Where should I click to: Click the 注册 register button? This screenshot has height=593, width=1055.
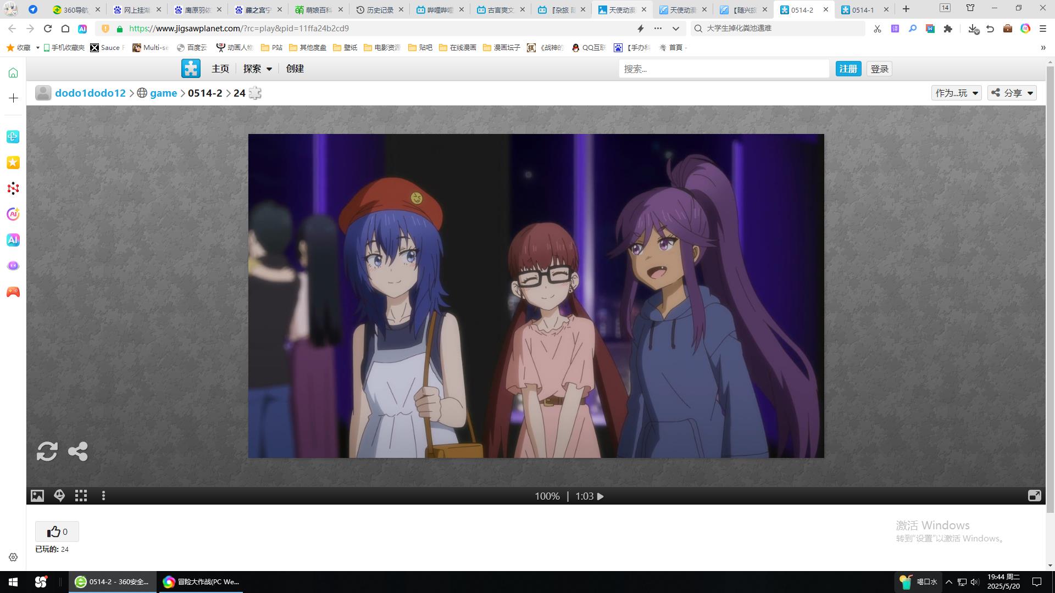[x=848, y=69]
